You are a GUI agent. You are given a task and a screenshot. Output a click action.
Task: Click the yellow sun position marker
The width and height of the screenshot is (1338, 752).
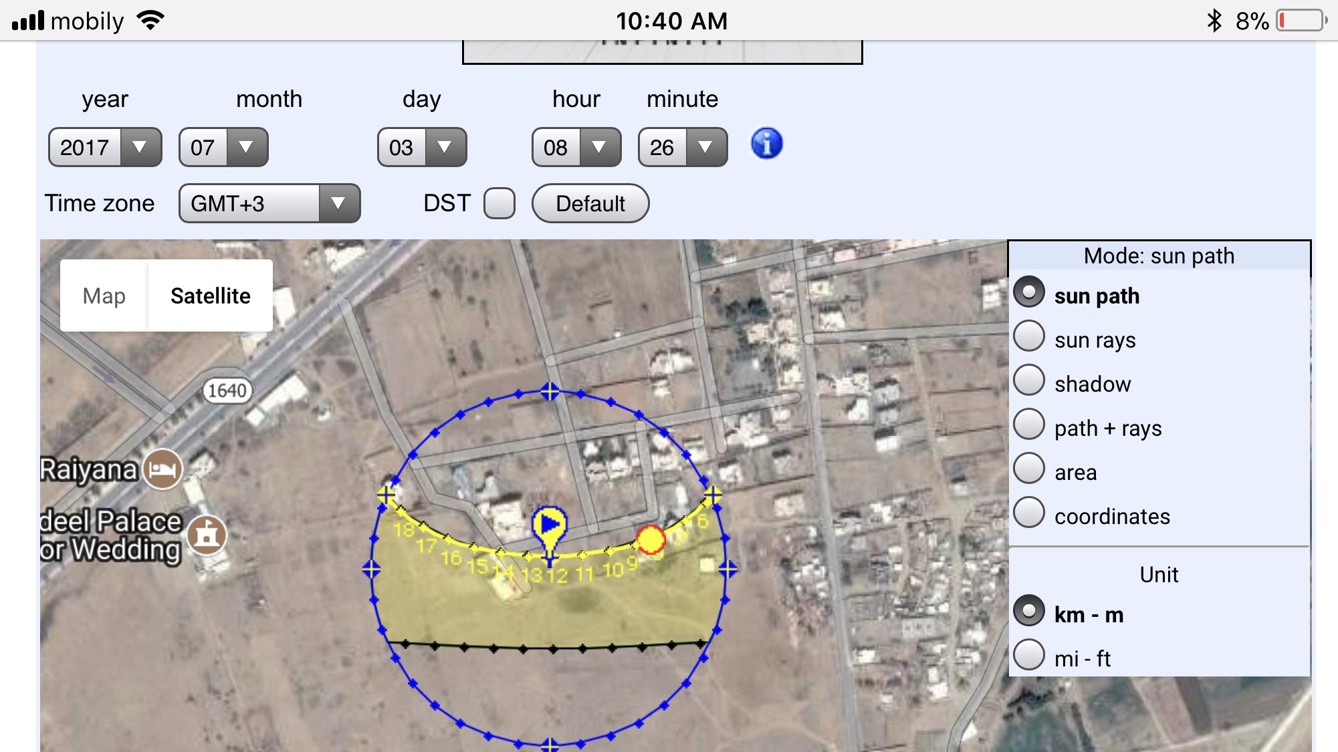point(650,539)
